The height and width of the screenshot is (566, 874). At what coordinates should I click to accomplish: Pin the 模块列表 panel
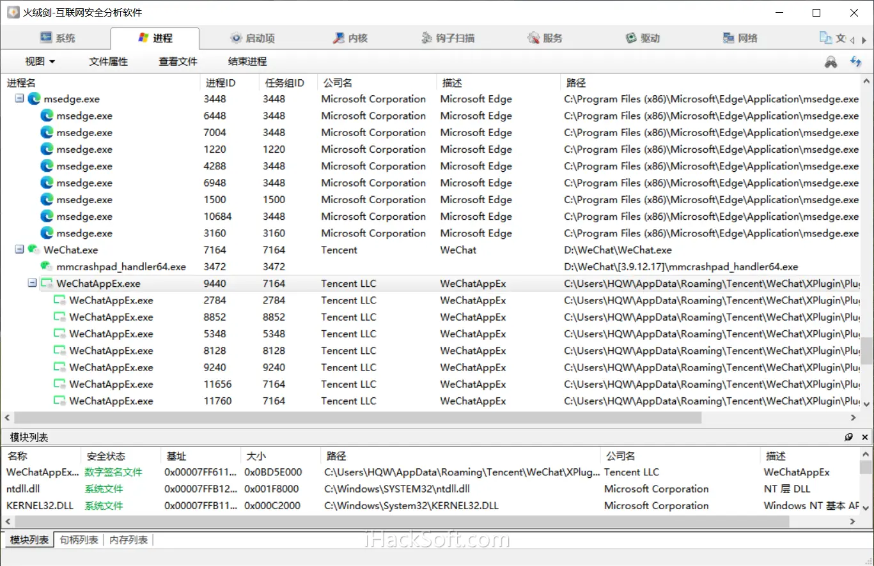tap(848, 438)
